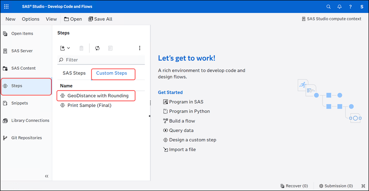Click the keyboard shortcuts icon in status bar
369x191 pixels.
(x=363, y=186)
